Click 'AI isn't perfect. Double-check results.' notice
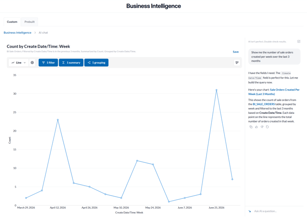This screenshot has width=307, height=219. [x=267, y=42]
